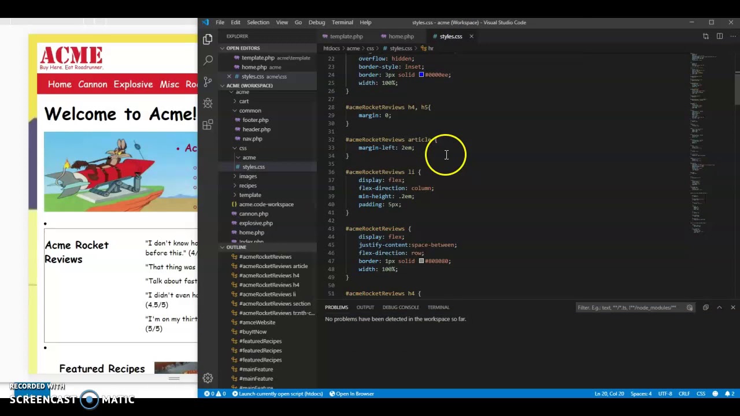The width and height of the screenshot is (740, 416).
Task: Change the CRLF line ending setting
Action: (684, 393)
